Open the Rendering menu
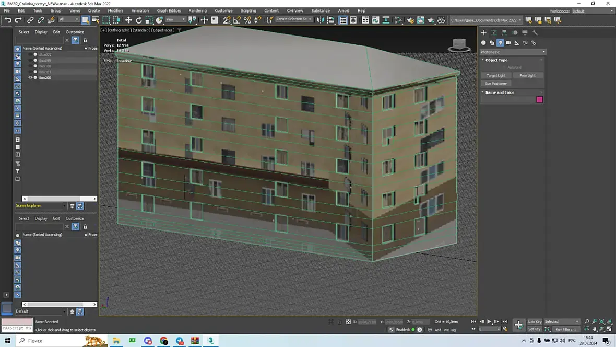The height and width of the screenshot is (347, 616). [x=197, y=10]
